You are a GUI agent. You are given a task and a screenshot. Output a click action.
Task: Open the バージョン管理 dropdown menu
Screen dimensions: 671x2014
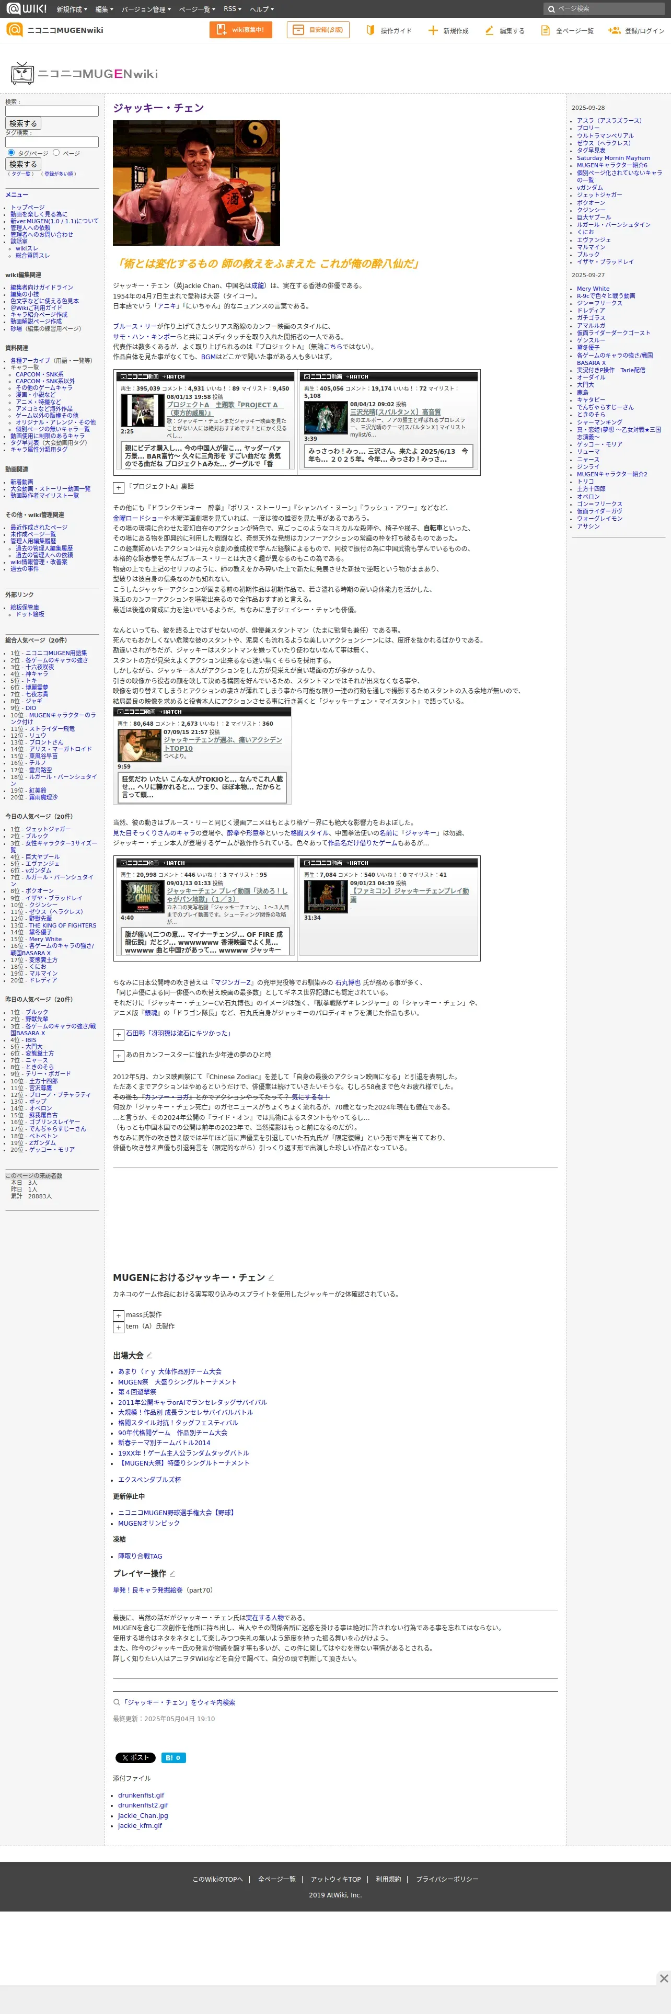(x=146, y=9)
